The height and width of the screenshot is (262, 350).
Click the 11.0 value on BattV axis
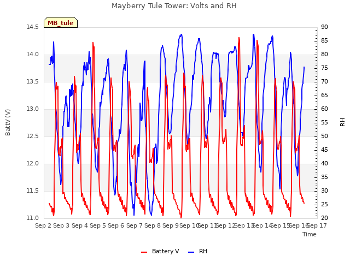coord(33,218)
